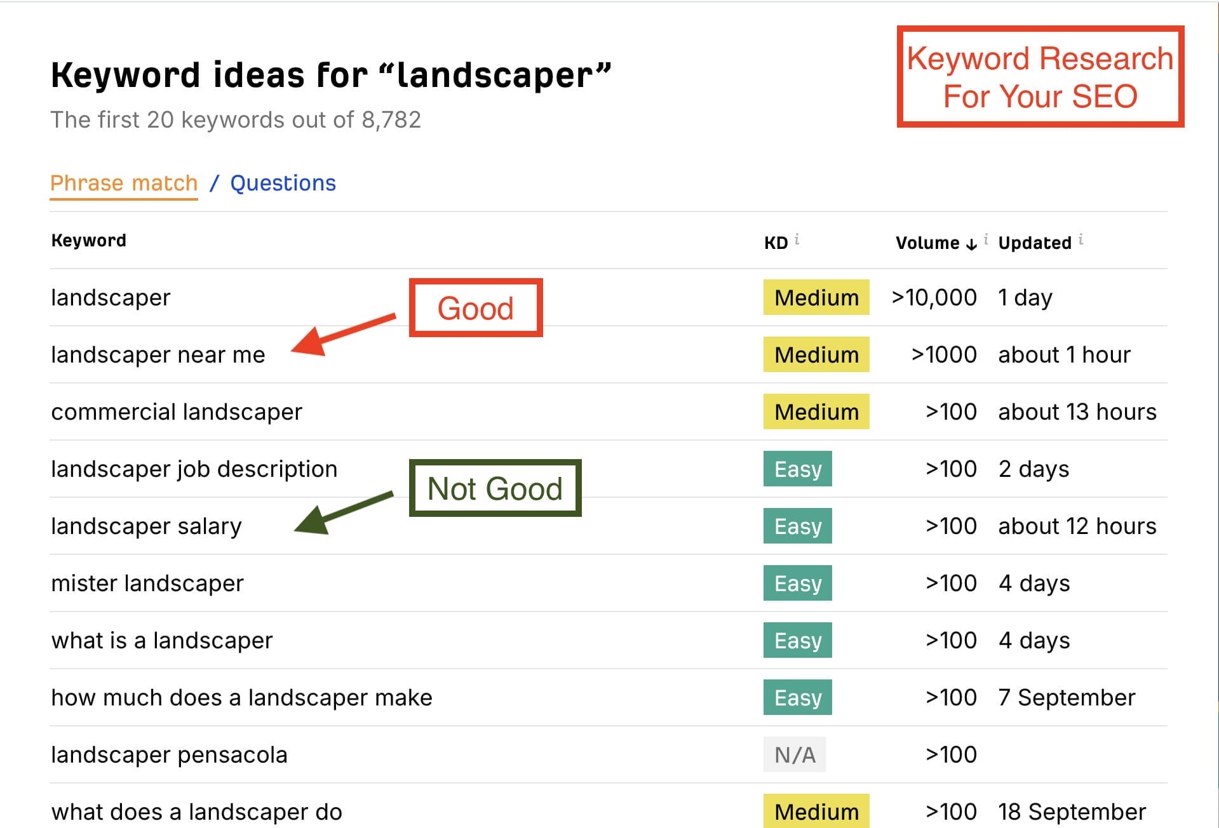Click the KD column header
The height and width of the screenshot is (828, 1219).
point(776,243)
